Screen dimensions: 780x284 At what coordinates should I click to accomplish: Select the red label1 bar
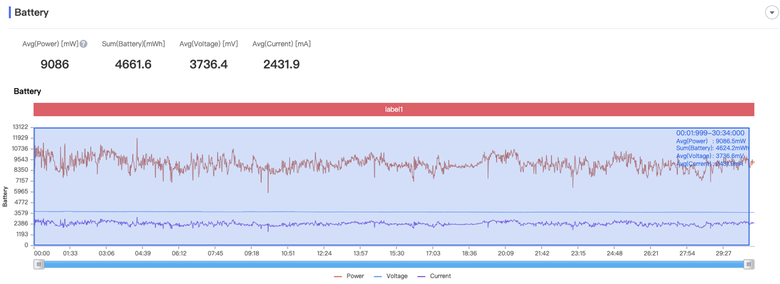point(394,109)
